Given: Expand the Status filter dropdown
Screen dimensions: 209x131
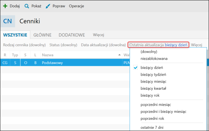Looking at the screenshot, I should tap(64, 45).
